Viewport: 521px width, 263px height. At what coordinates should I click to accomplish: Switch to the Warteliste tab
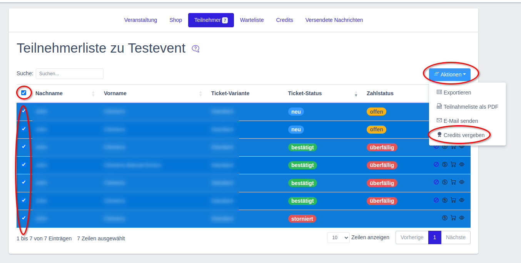point(252,20)
